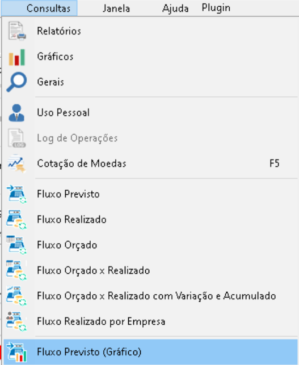299x365 pixels.
Task: Choose Fluxo Orçado x Realizado com Variação e Acumulado
Action: coord(150,296)
